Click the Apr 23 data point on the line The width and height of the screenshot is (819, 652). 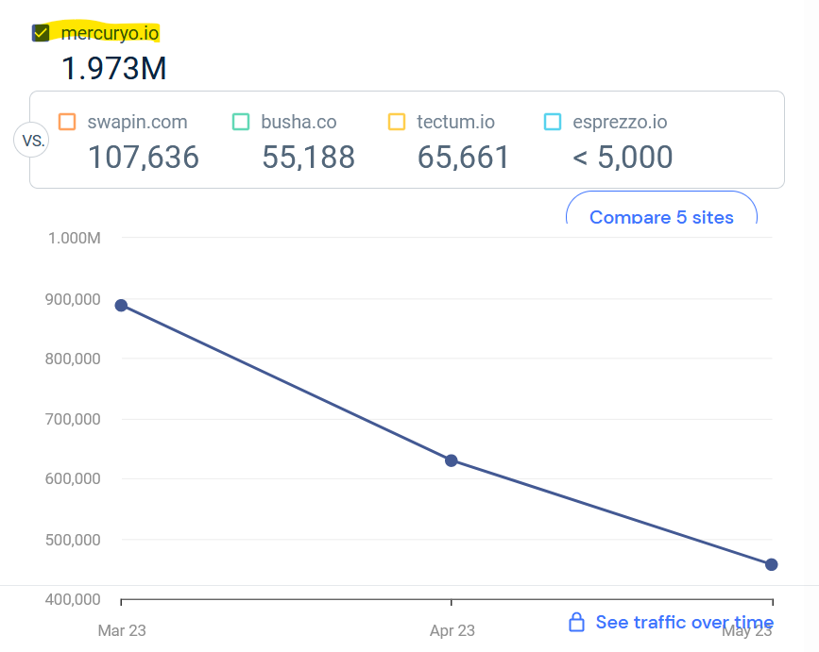(x=452, y=460)
